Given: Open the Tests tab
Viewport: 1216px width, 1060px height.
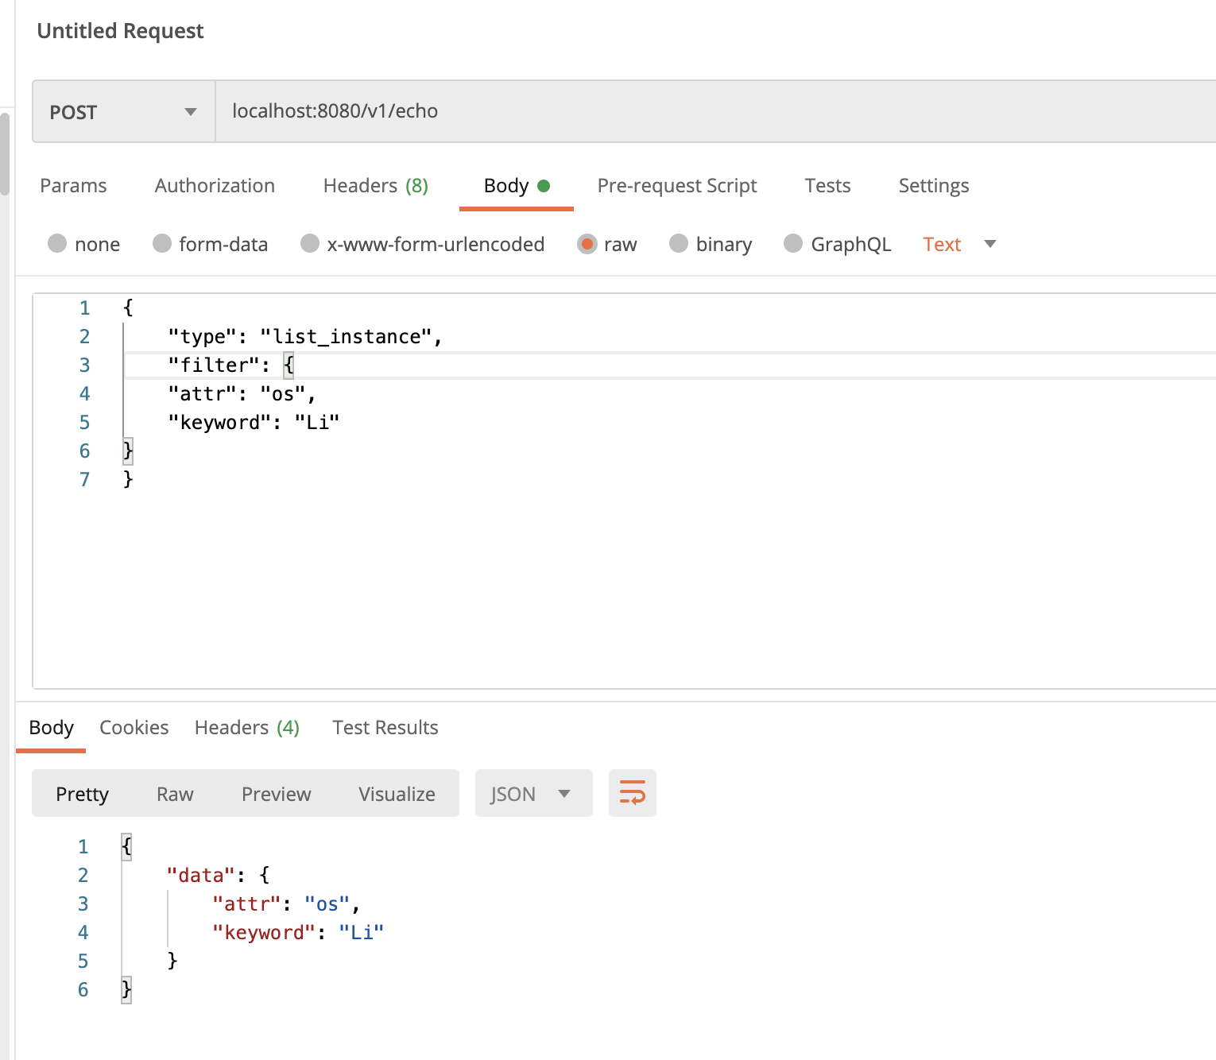Looking at the screenshot, I should (827, 185).
